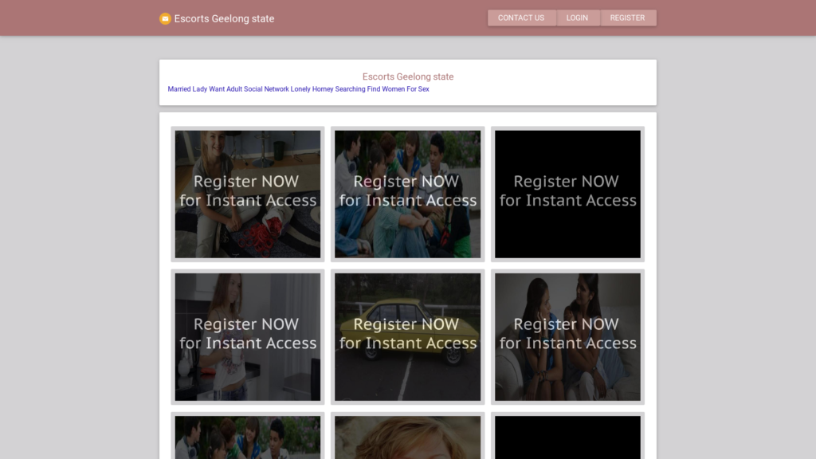816x459 pixels.
Task: Click the 'Find Women For Sex' link
Action: [398, 89]
